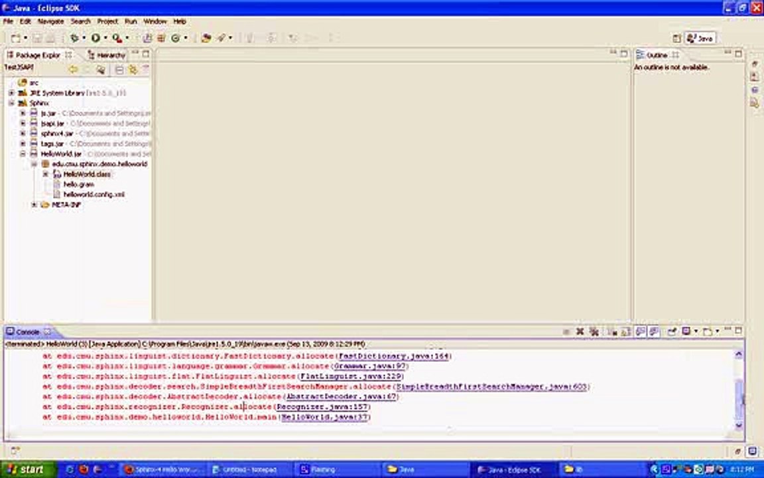Expand the HelloWorld.class node

pos(45,174)
